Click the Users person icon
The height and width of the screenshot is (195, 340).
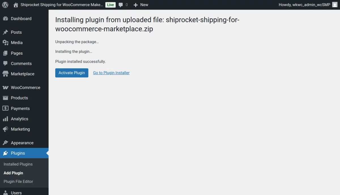click(5, 193)
